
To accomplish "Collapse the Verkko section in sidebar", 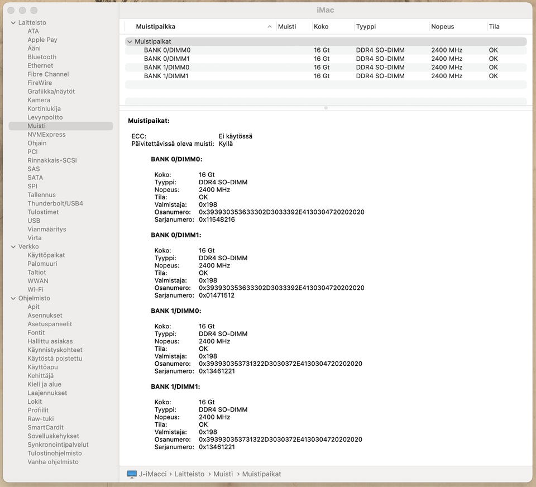I will (13, 247).
